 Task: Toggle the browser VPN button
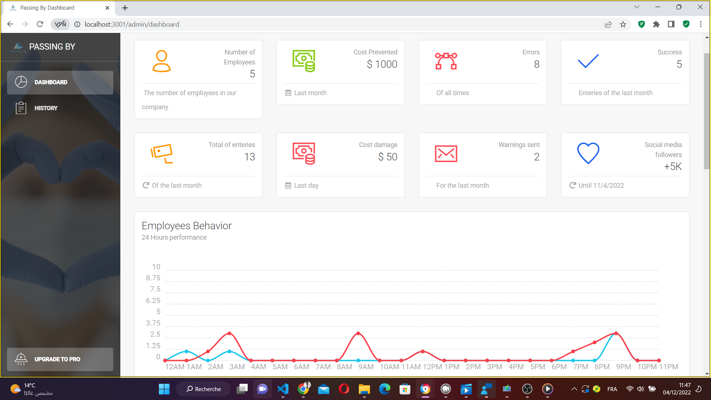tap(60, 24)
